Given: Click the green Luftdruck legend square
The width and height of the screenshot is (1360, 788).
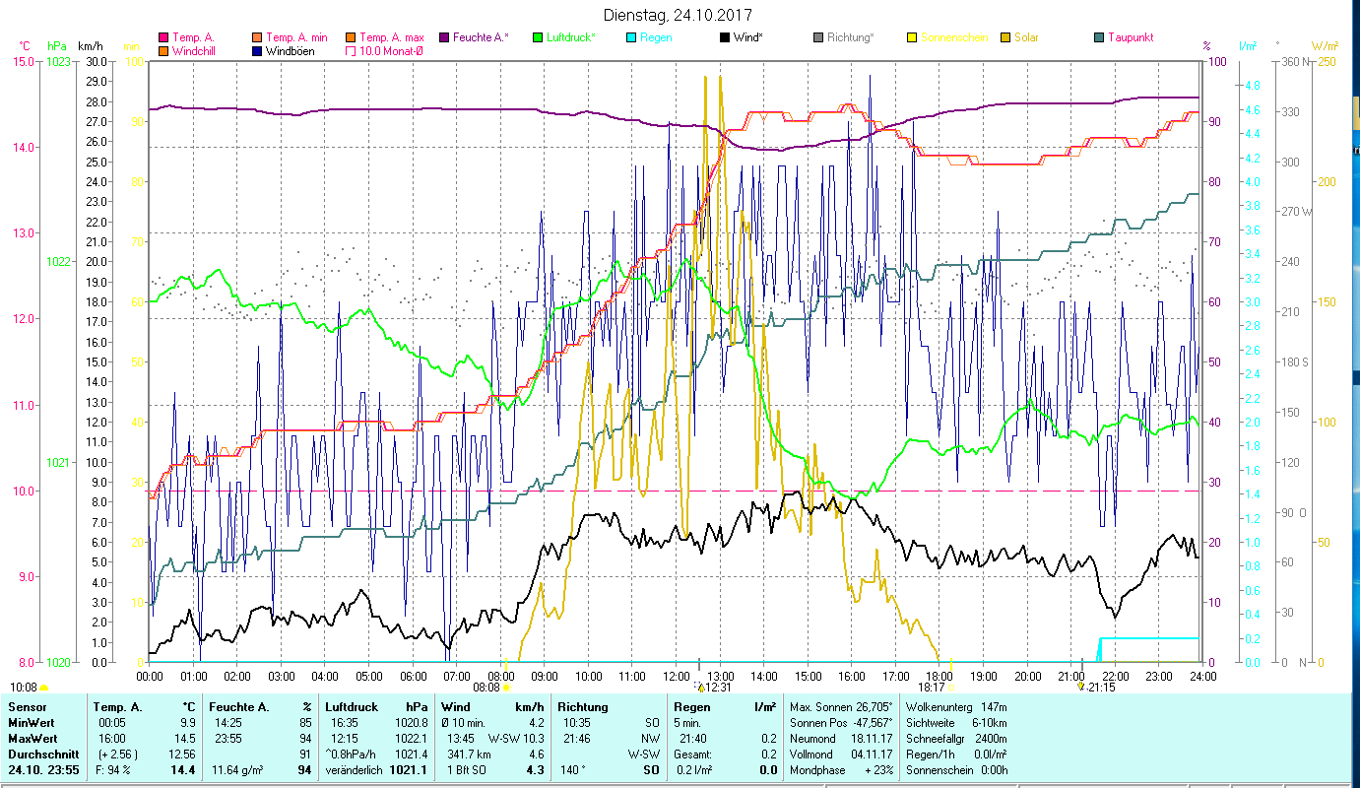Looking at the screenshot, I should point(538,37).
